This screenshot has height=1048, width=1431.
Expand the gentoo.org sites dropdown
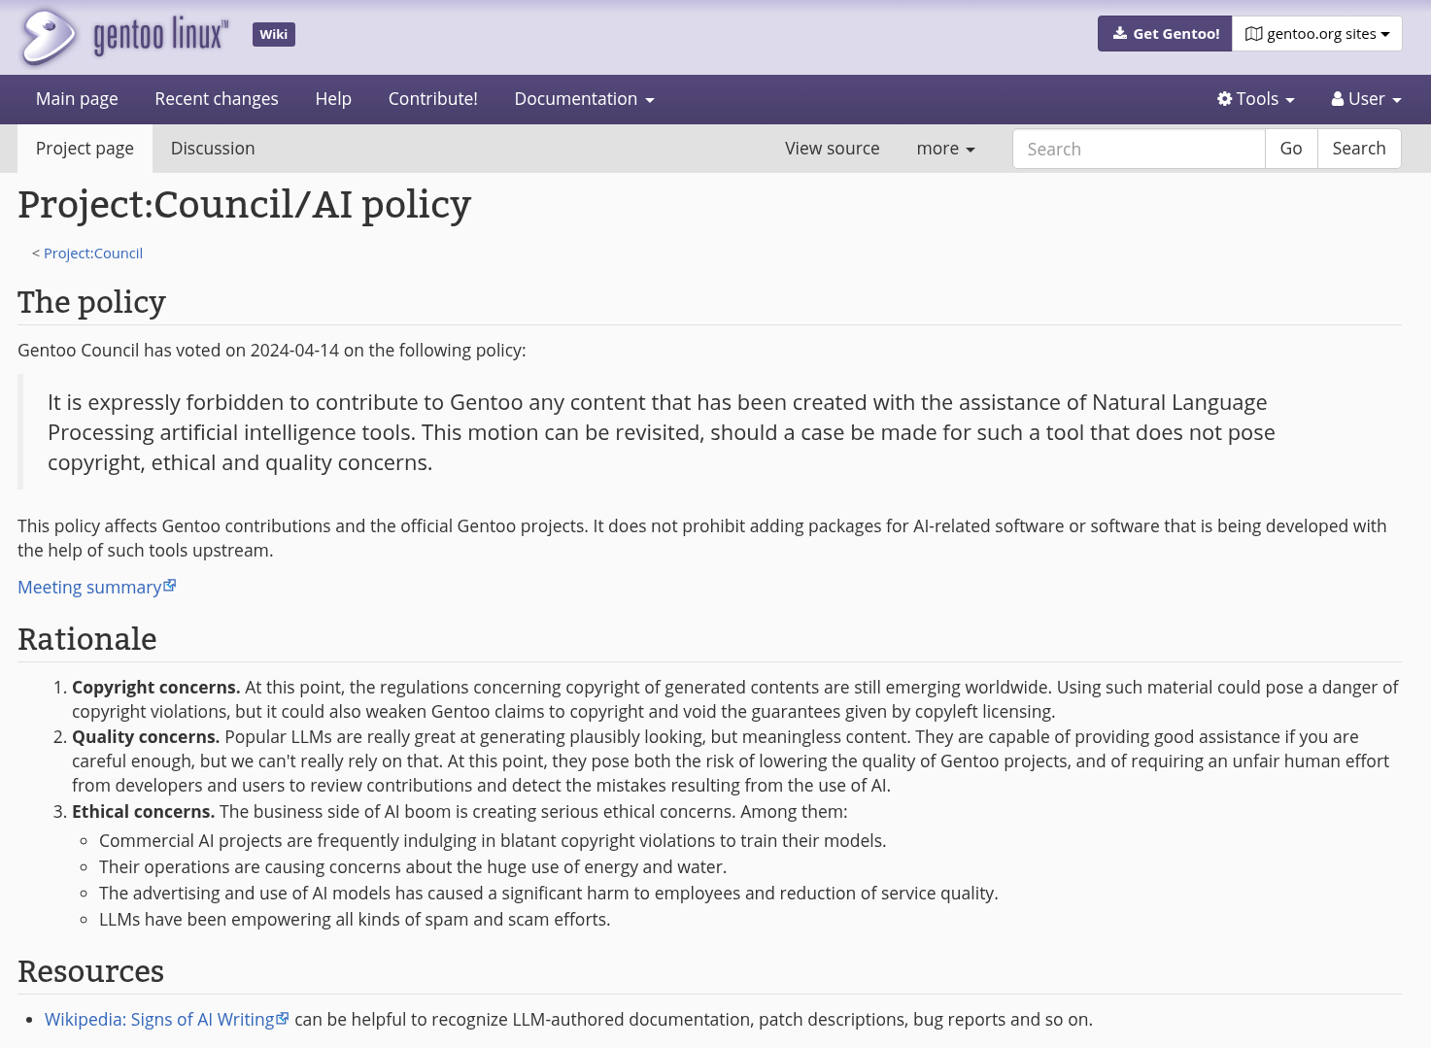[1317, 34]
